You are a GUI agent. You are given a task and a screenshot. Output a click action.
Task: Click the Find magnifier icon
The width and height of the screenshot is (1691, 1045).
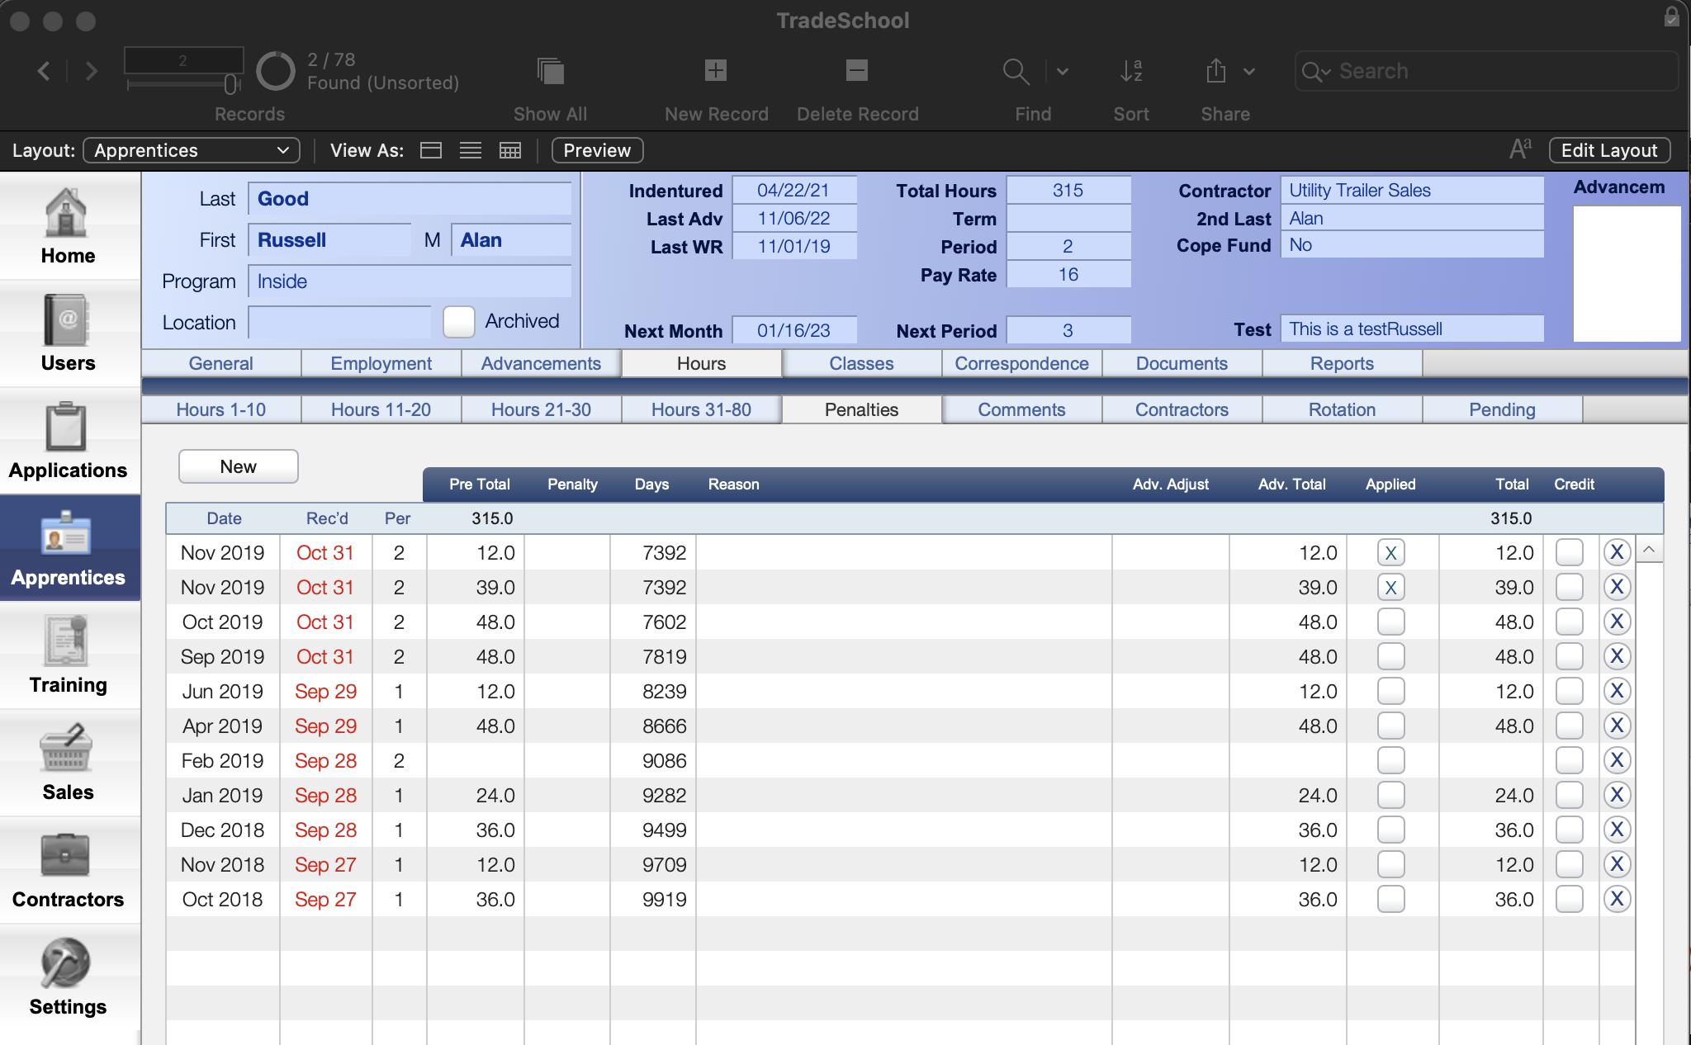click(x=1016, y=72)
